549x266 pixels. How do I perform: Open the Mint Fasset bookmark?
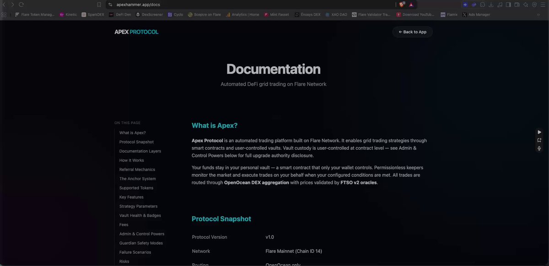276,15
